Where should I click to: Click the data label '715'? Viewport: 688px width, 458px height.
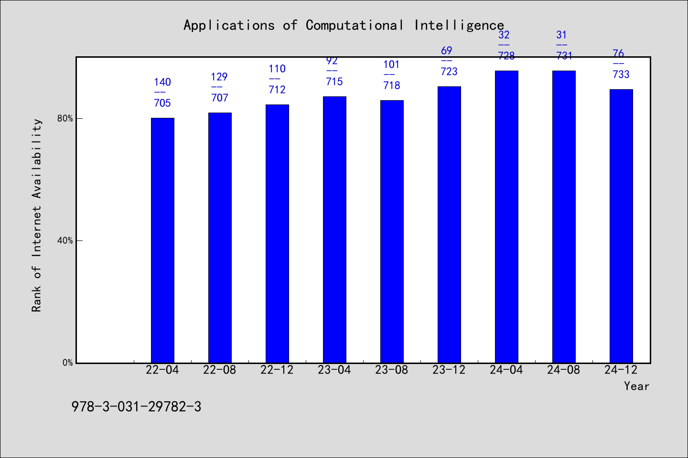tap(334, 82)
